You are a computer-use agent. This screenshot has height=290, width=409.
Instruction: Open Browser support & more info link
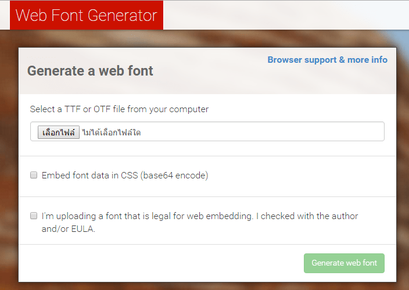pos(327,60)
